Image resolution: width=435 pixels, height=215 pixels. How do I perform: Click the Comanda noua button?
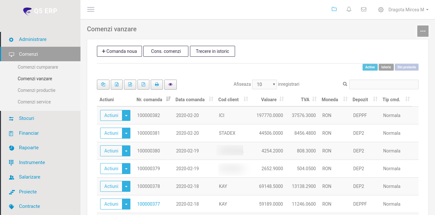119,51
